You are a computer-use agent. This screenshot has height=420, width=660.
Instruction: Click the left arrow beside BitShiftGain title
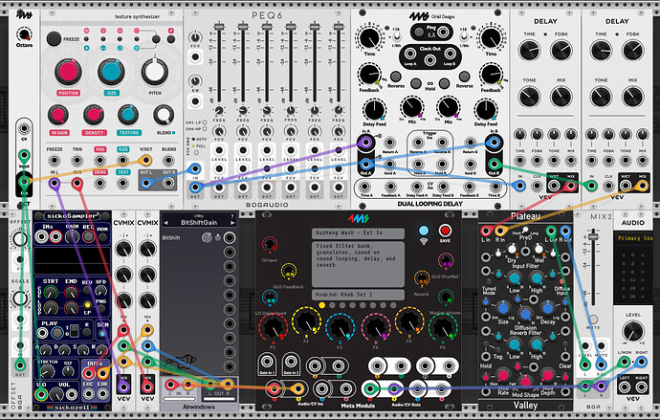coord(165,222)
